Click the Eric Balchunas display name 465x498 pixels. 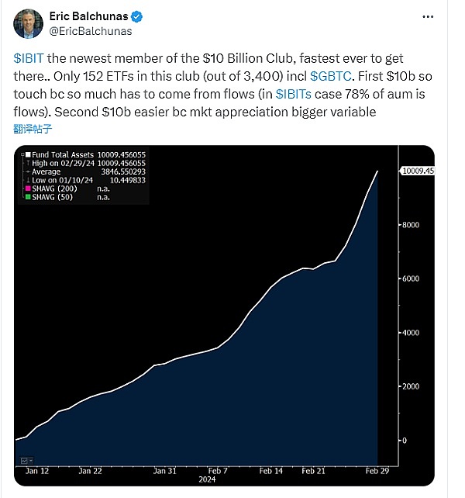tap(91, 16)
